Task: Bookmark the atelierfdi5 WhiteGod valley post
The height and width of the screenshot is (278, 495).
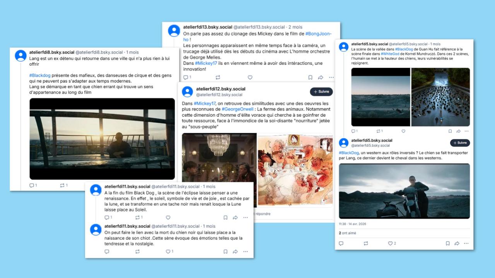Action: point(450,131)
